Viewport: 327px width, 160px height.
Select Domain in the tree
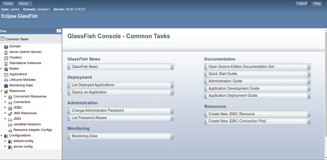(x=15, y=46)
